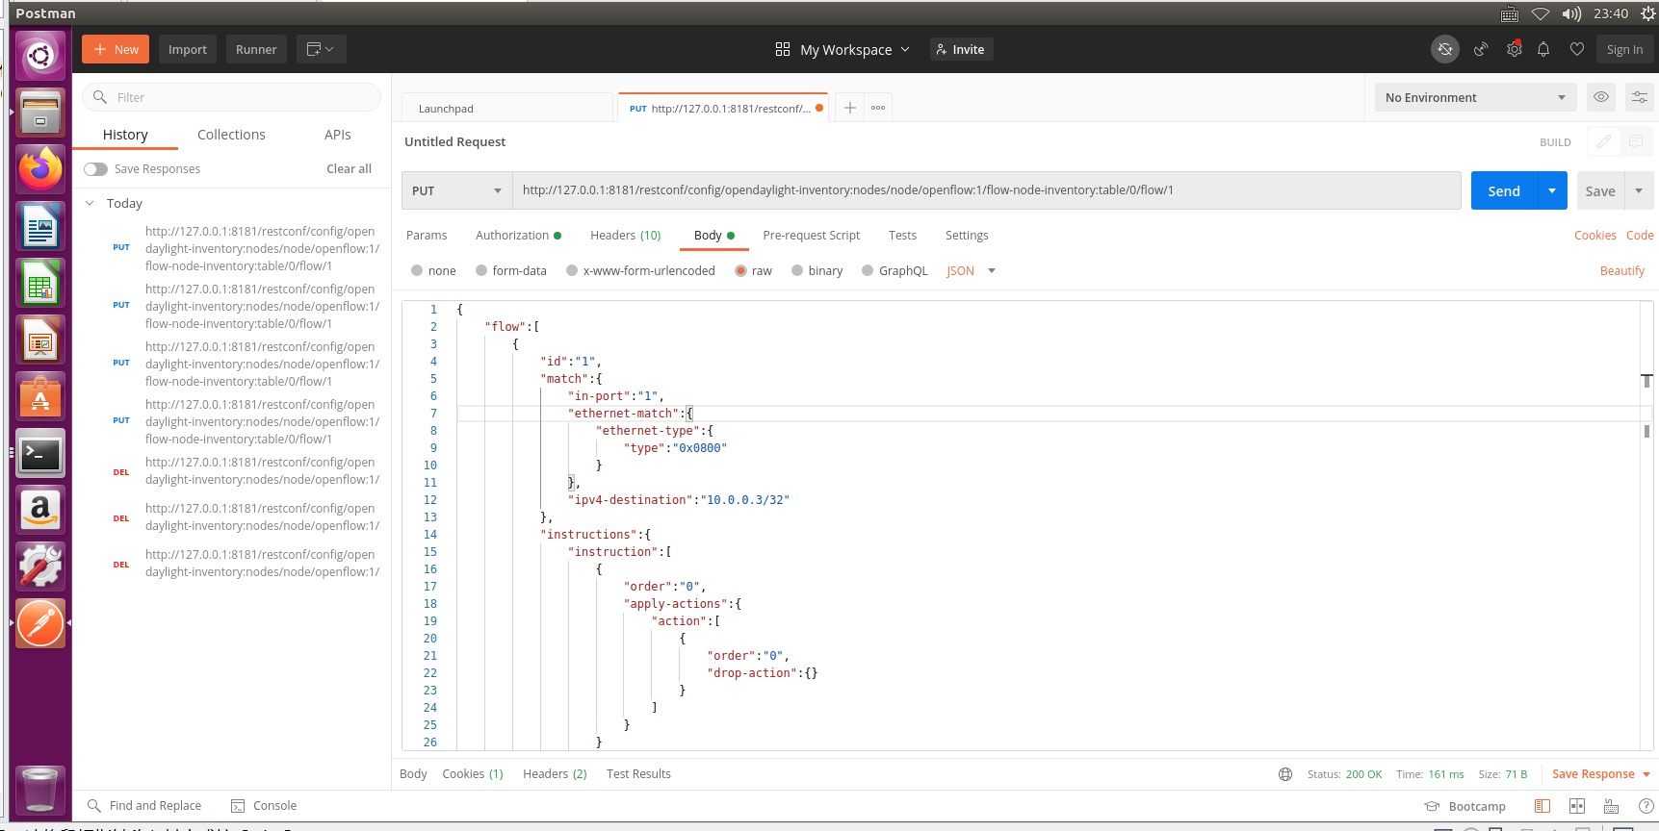Click the Postman icon in the dock
This screenshot has height=831, width=1659.
(40, 623)
